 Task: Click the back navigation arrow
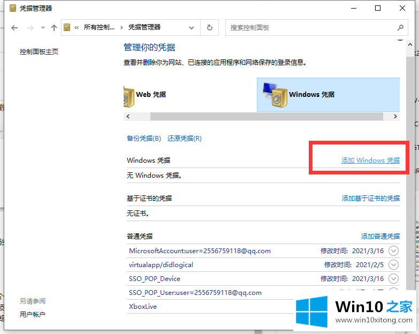tap(14, 28)
